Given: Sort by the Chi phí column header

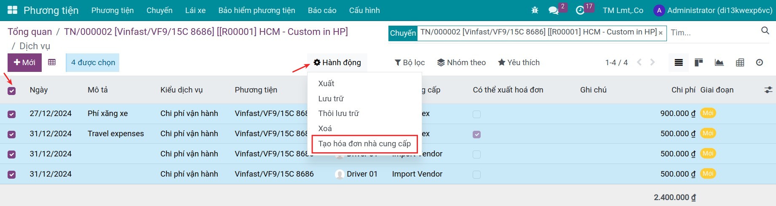Looking at the screenshot, I should (683, 90).
